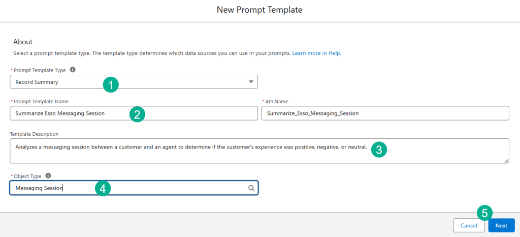This screenshot has height=237, width=520.
Task: Click into the Prompt Template Name field
Action: tap(66, 113)
